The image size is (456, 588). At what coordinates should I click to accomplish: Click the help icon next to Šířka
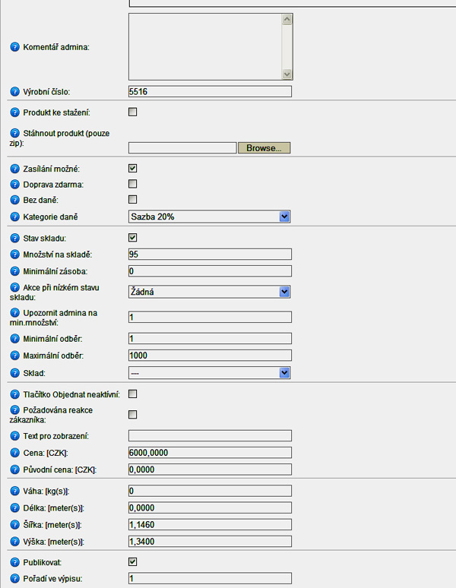pos(14,525)
